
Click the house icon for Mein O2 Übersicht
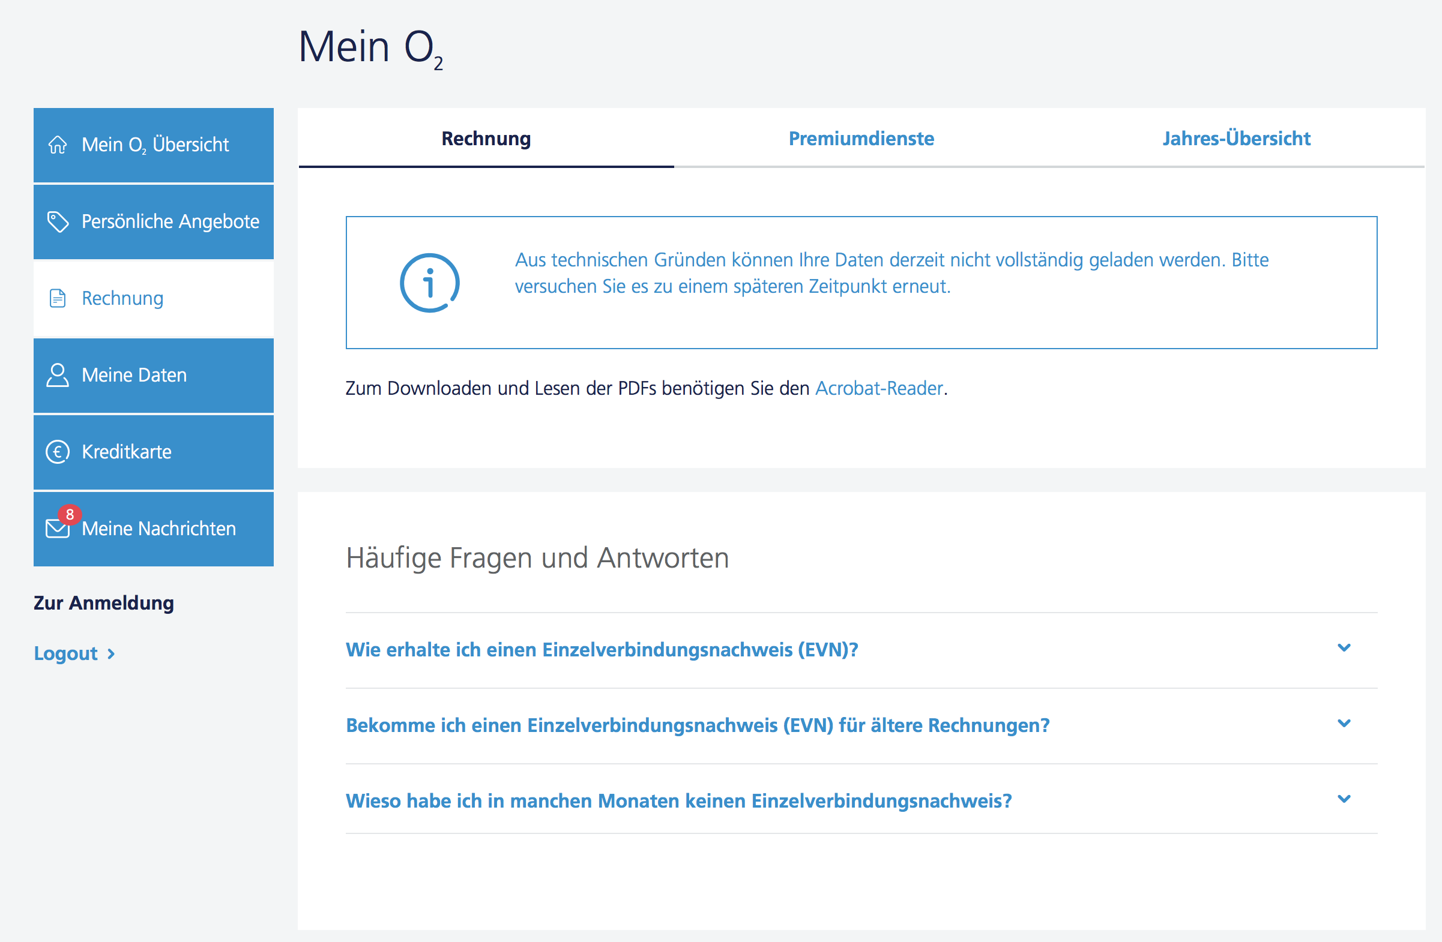click(x=58, y=145)
